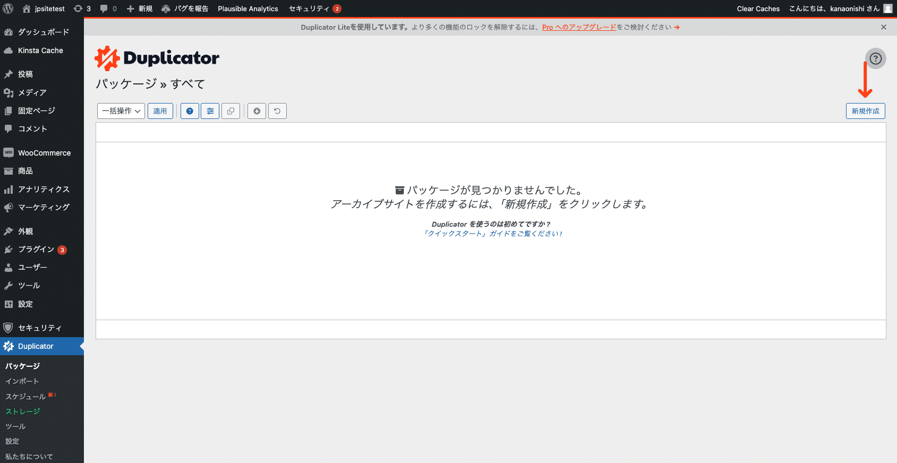Open WooCommerce in the sidebar

point(44,153)
